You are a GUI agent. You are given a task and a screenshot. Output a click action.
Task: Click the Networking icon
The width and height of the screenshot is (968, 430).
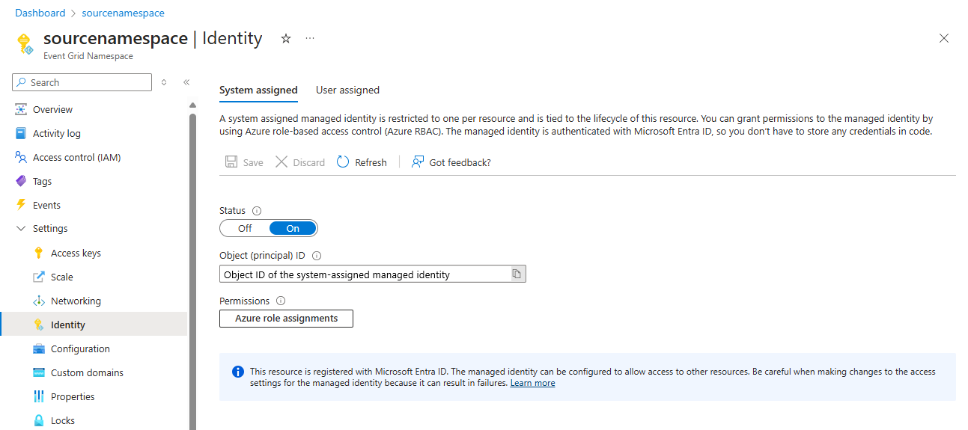click(39, 301)
